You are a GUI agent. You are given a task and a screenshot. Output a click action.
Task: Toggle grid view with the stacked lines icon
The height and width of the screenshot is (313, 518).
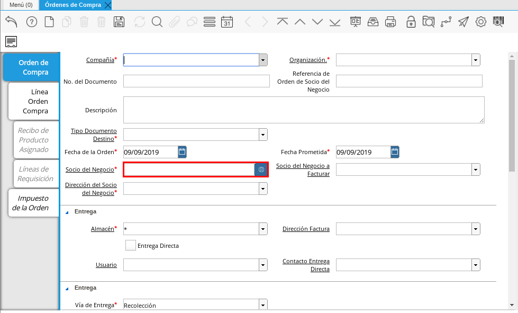210,22
